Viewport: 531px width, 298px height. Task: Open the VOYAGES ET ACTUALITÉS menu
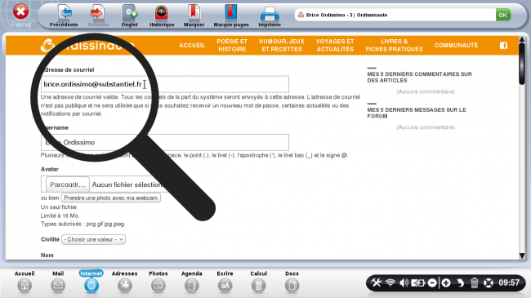335,45
